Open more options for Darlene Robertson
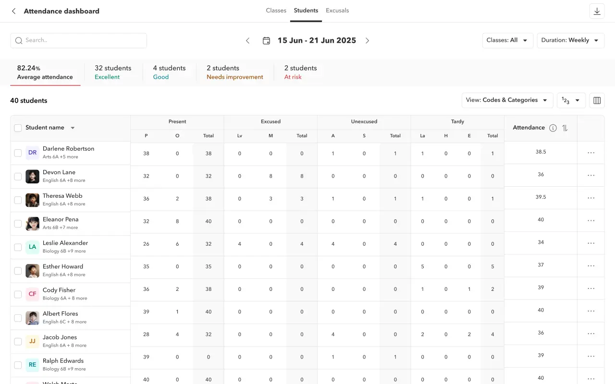The width and height of the screenshot is (615, 384). click(x=591, y=153)
